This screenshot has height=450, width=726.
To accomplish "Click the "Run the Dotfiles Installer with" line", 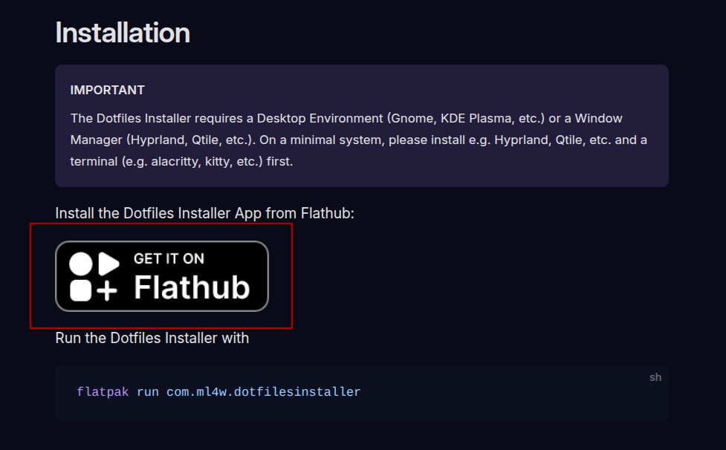I will (152, 338).
